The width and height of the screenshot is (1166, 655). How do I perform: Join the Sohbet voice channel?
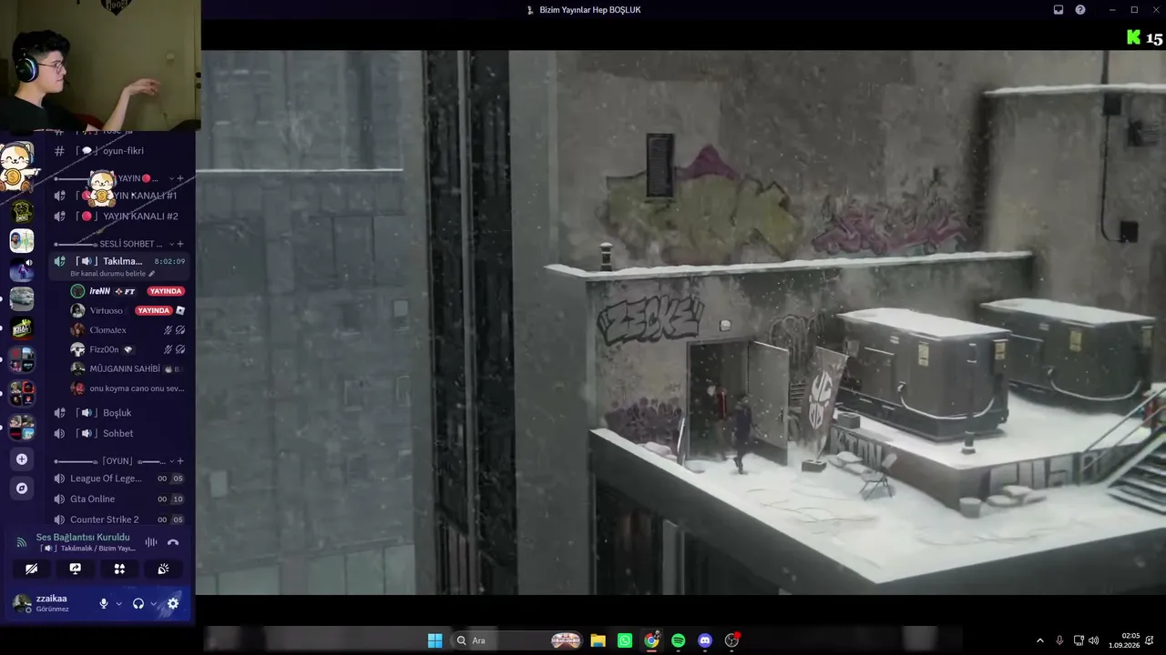pos(119,434)
